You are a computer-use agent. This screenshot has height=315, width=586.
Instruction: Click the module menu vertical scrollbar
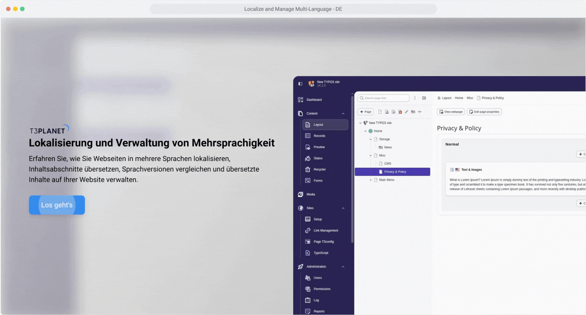[x=352, y=170]
